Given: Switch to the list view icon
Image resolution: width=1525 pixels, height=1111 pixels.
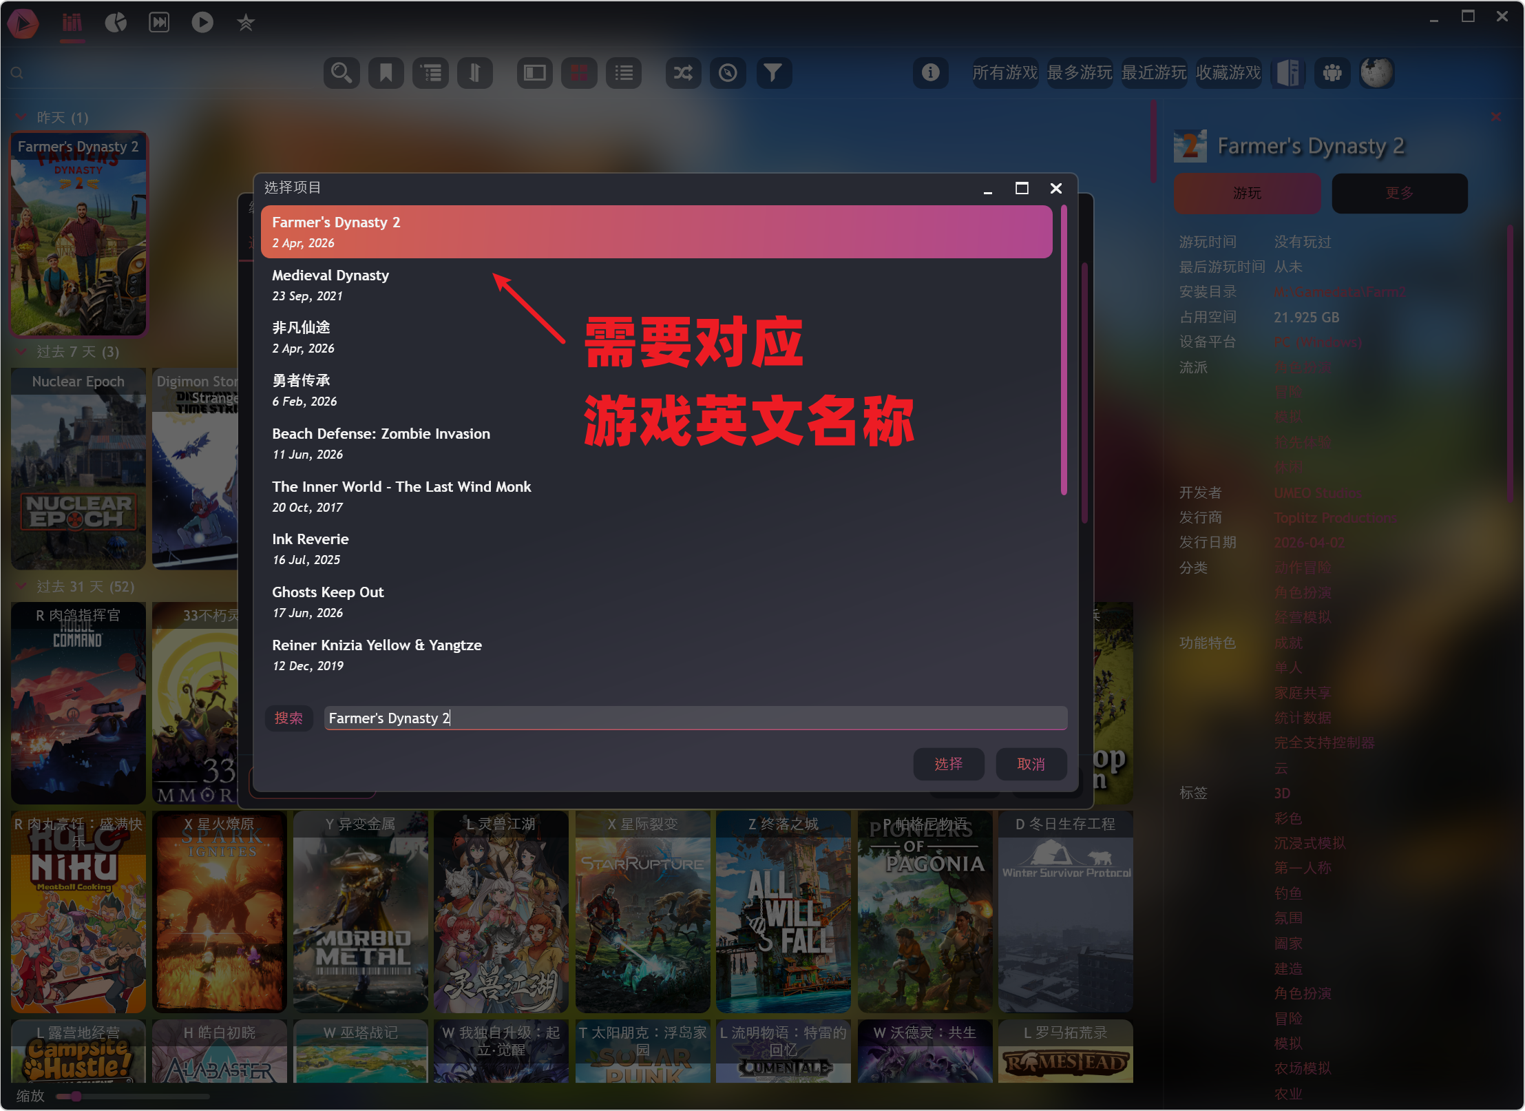Looking at the screenshot, I should 624,72.
